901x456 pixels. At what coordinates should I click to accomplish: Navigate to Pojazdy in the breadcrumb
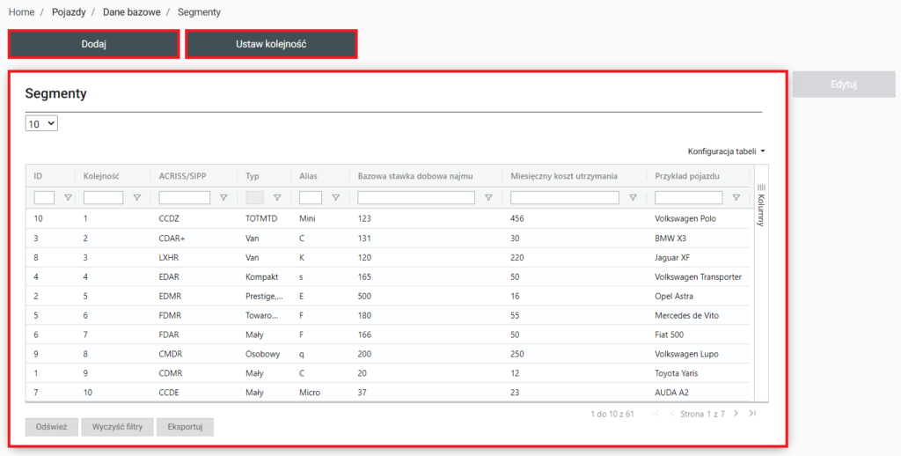click(69, 12)
